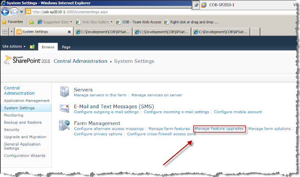
Task: Open the recent pages dropdown arrow
Action: click(x=21, y=12)
